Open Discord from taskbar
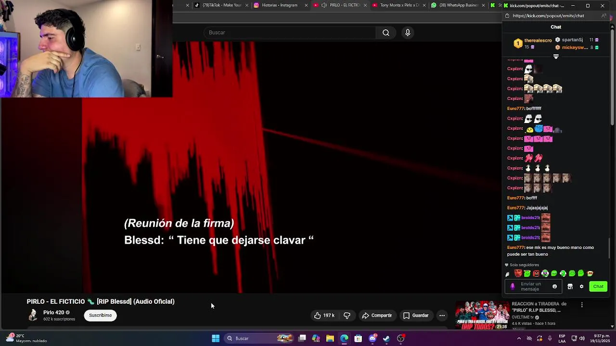616x346 pixels. [x=372, y=338]
